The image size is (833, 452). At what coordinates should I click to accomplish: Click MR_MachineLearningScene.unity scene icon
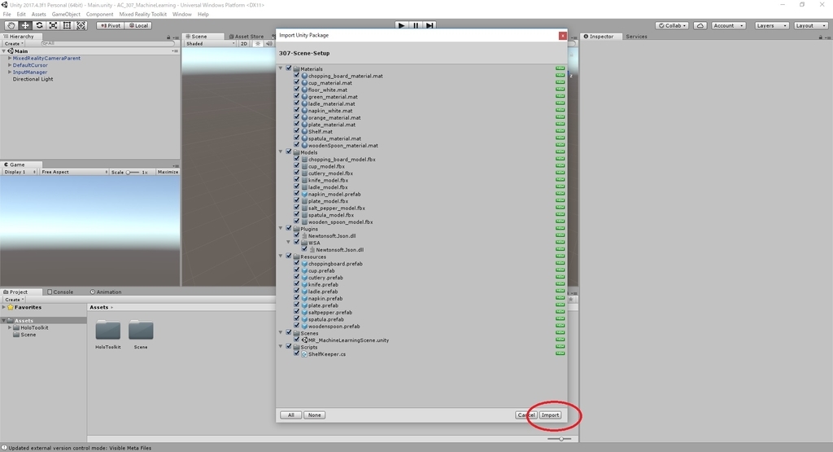tap(305, 340)
